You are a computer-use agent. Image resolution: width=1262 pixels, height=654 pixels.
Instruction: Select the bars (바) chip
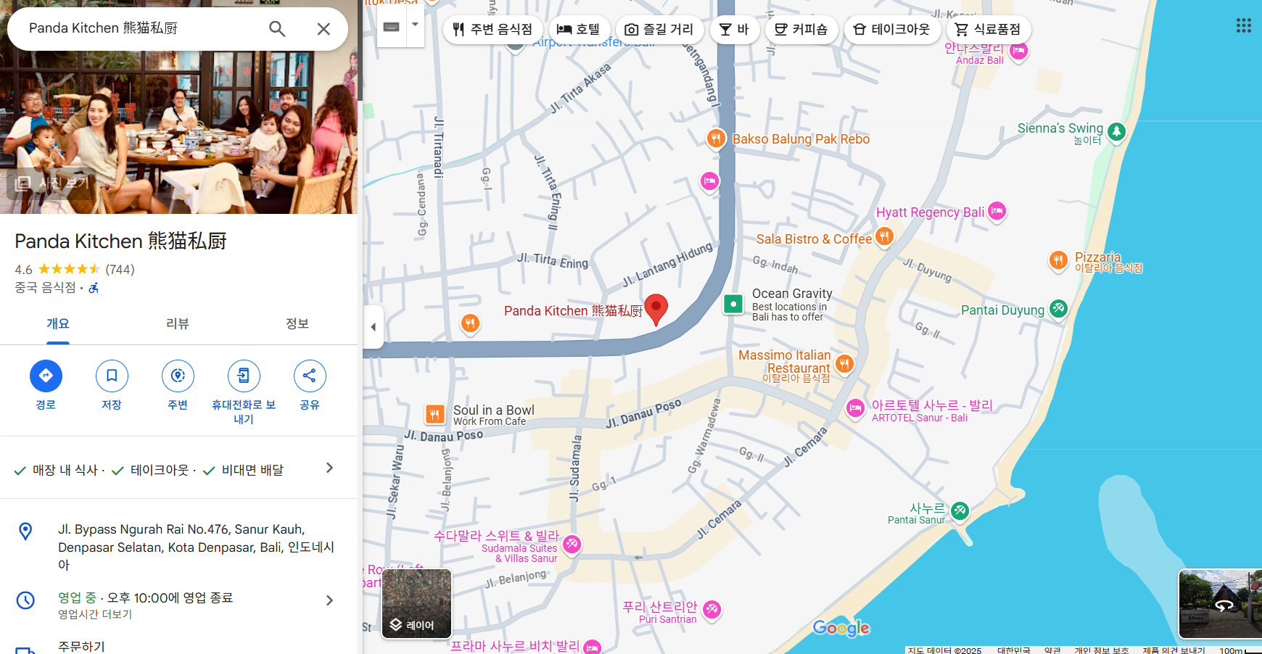click(x=734, y=30)
